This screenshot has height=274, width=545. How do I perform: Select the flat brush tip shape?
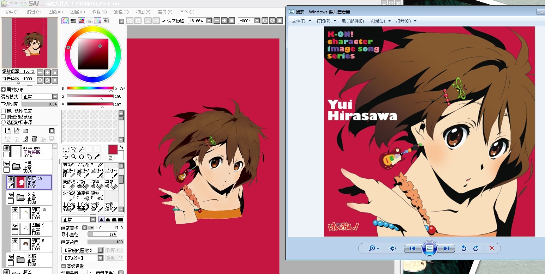click(121, 220)
